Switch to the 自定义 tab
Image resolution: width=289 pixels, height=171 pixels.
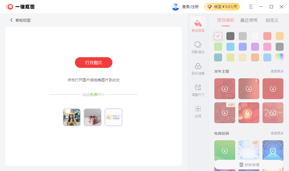tap(272, 20)
